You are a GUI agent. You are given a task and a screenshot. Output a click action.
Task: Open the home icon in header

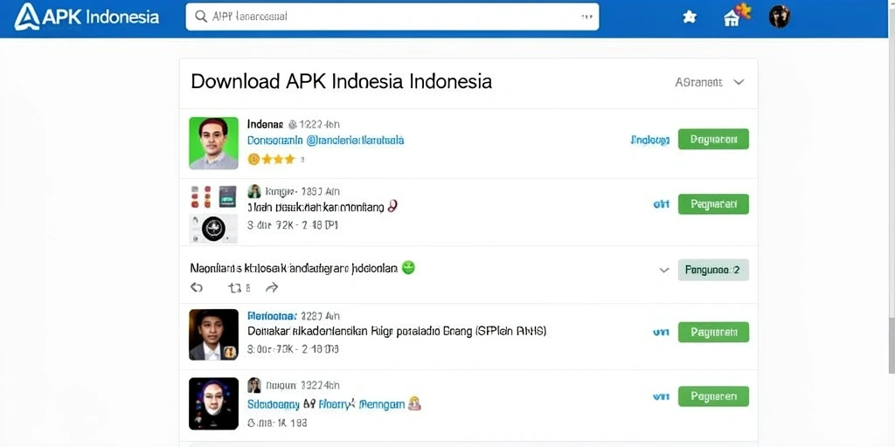pos(732,18)
